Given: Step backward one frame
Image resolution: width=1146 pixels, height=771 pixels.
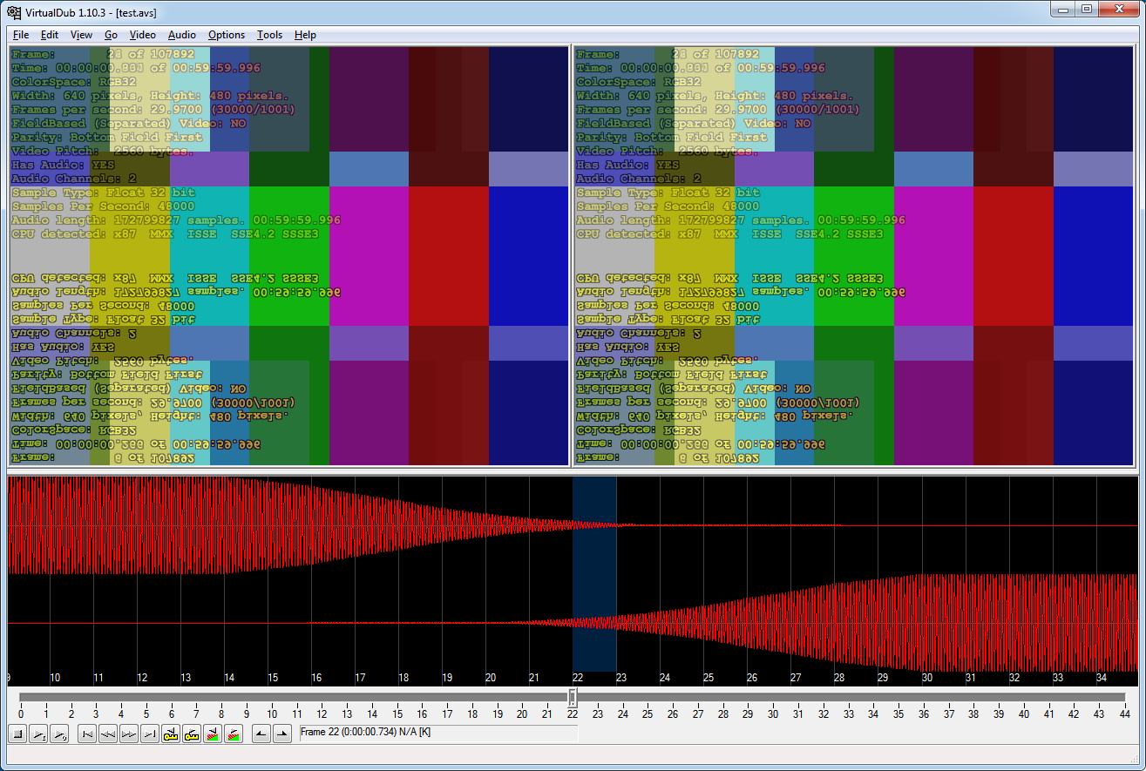Looking at the screenshot, I should tap(108, 734).
